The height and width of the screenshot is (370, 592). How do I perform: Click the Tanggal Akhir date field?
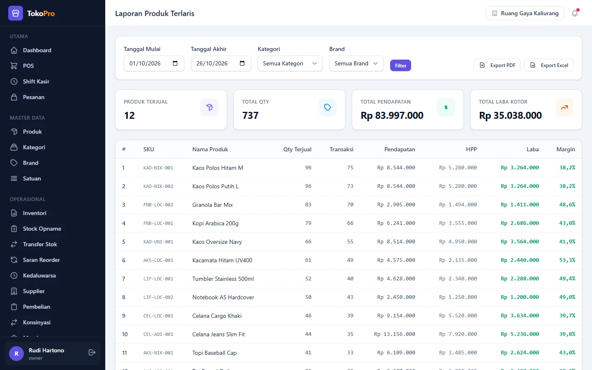(221, 63)
